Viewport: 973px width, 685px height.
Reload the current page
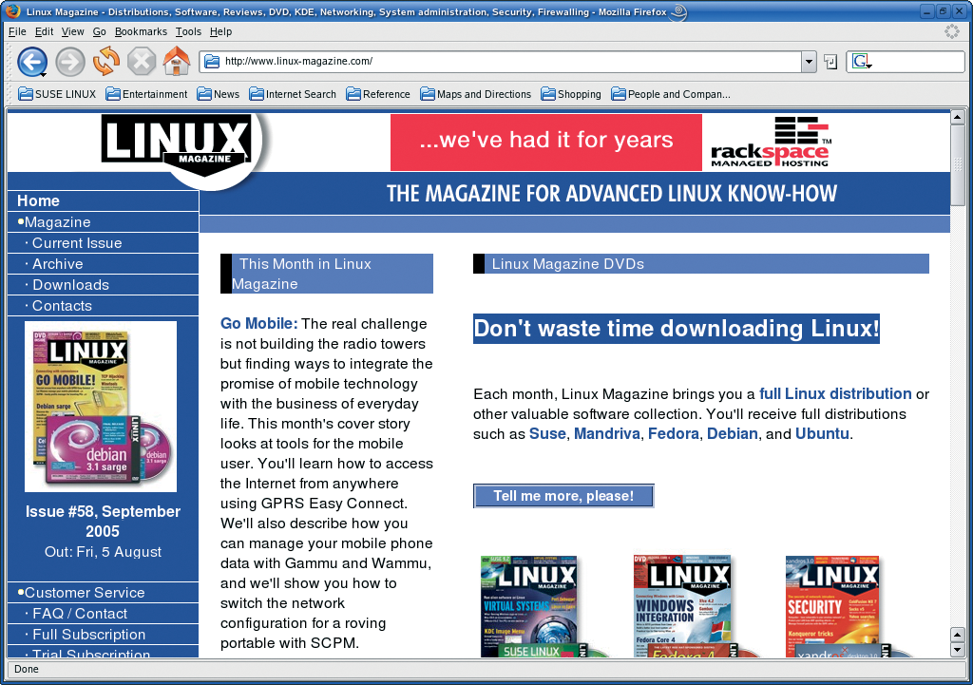click(106, 61)
